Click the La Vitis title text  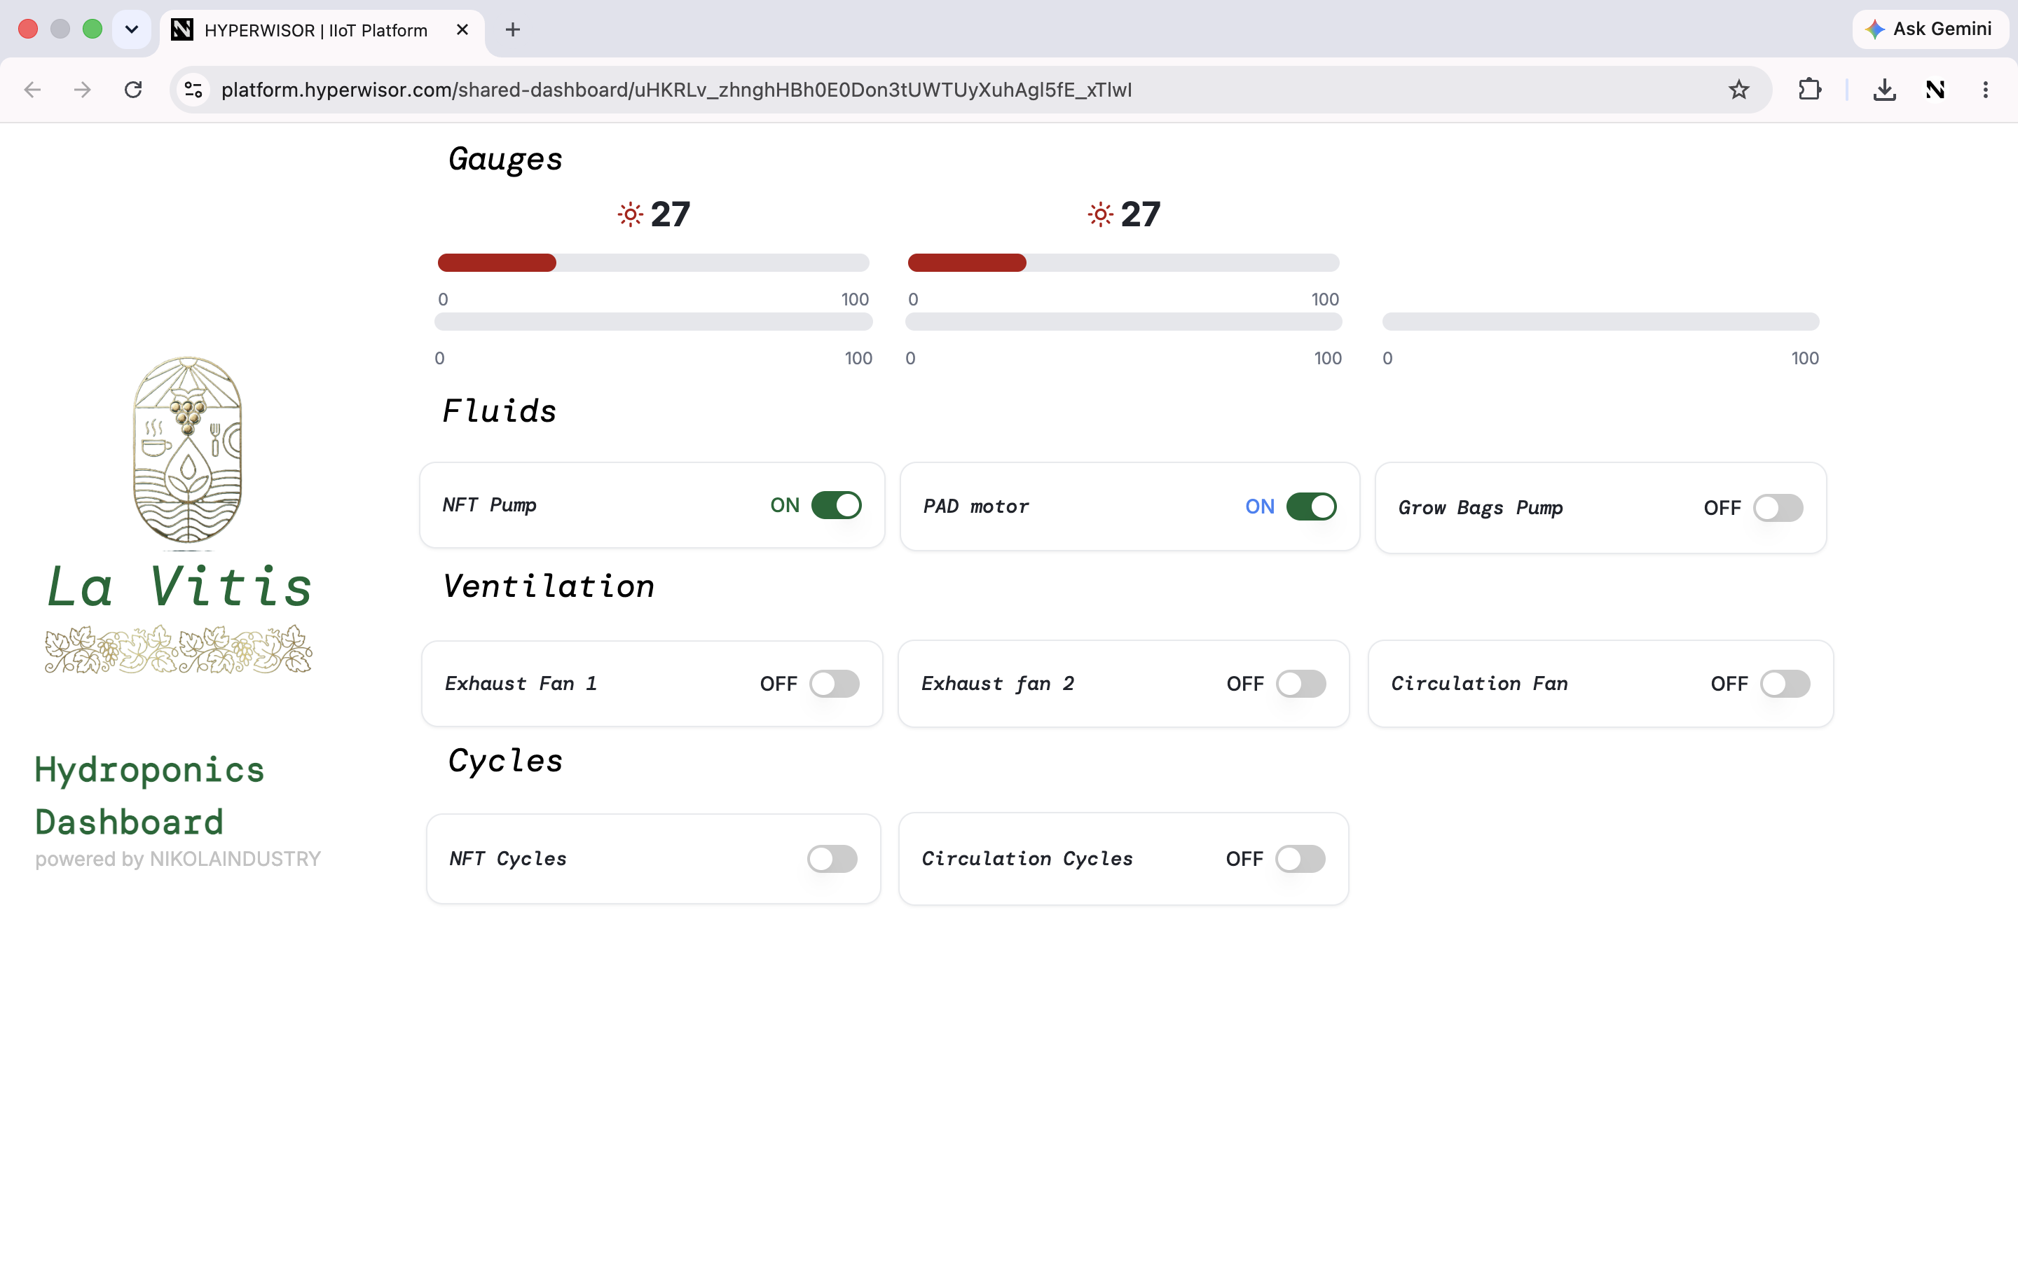point(180,587)
